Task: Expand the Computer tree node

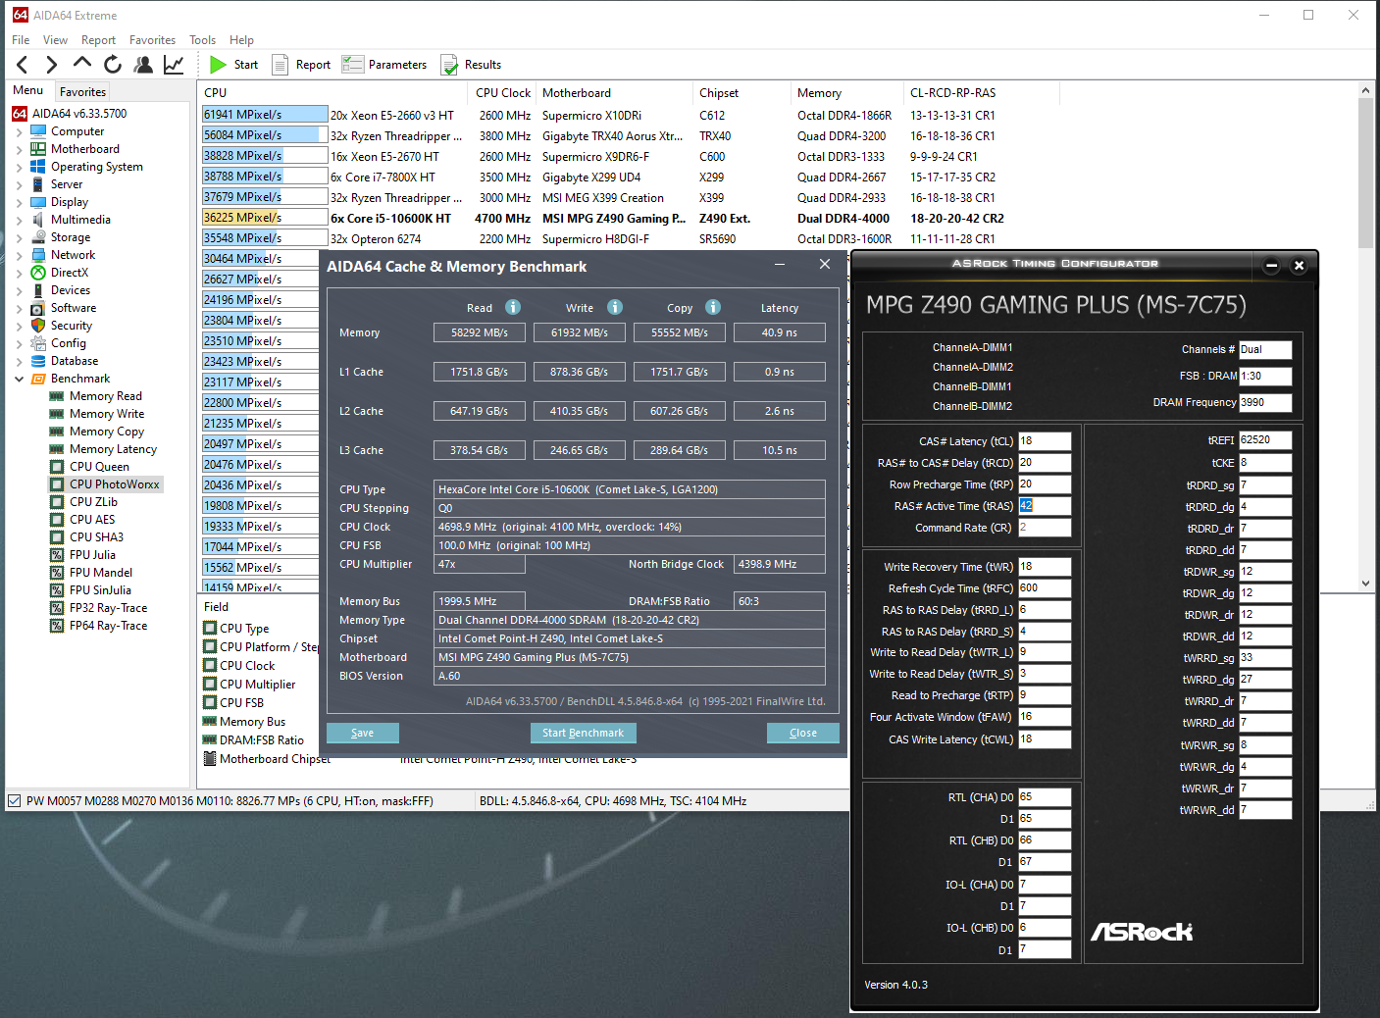Action: [19, 131]
